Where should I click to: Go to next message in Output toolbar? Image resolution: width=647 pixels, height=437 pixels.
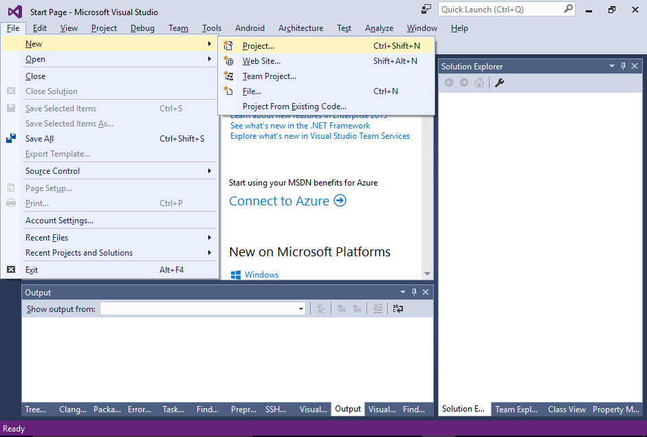[x=357, y=309]
